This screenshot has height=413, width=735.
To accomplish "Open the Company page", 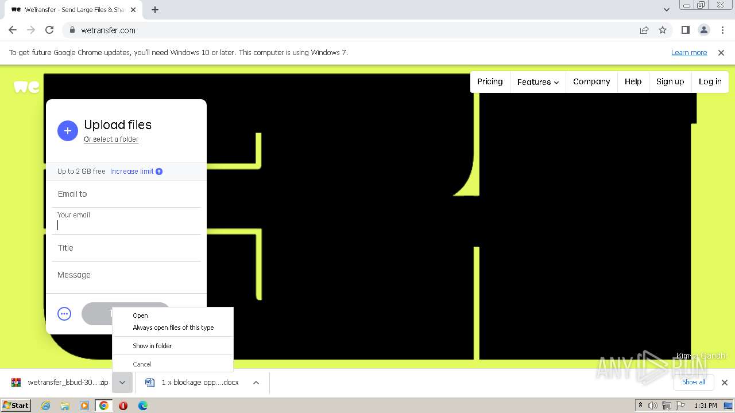I will 591,82.
